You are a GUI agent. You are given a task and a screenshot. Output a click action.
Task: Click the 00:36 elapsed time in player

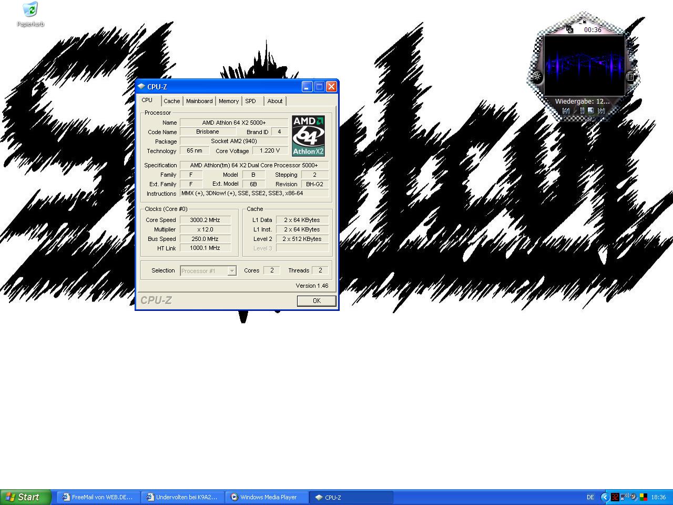point(593,30)
